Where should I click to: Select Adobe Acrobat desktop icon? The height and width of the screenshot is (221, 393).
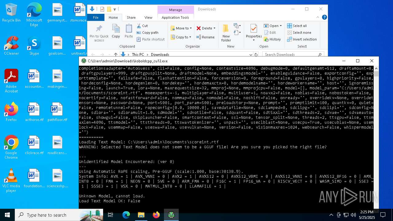click(x=11, y=81)
